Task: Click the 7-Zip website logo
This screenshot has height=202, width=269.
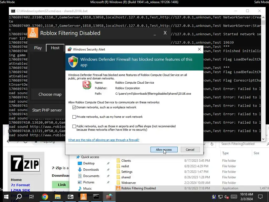Action: pos(25,163)
